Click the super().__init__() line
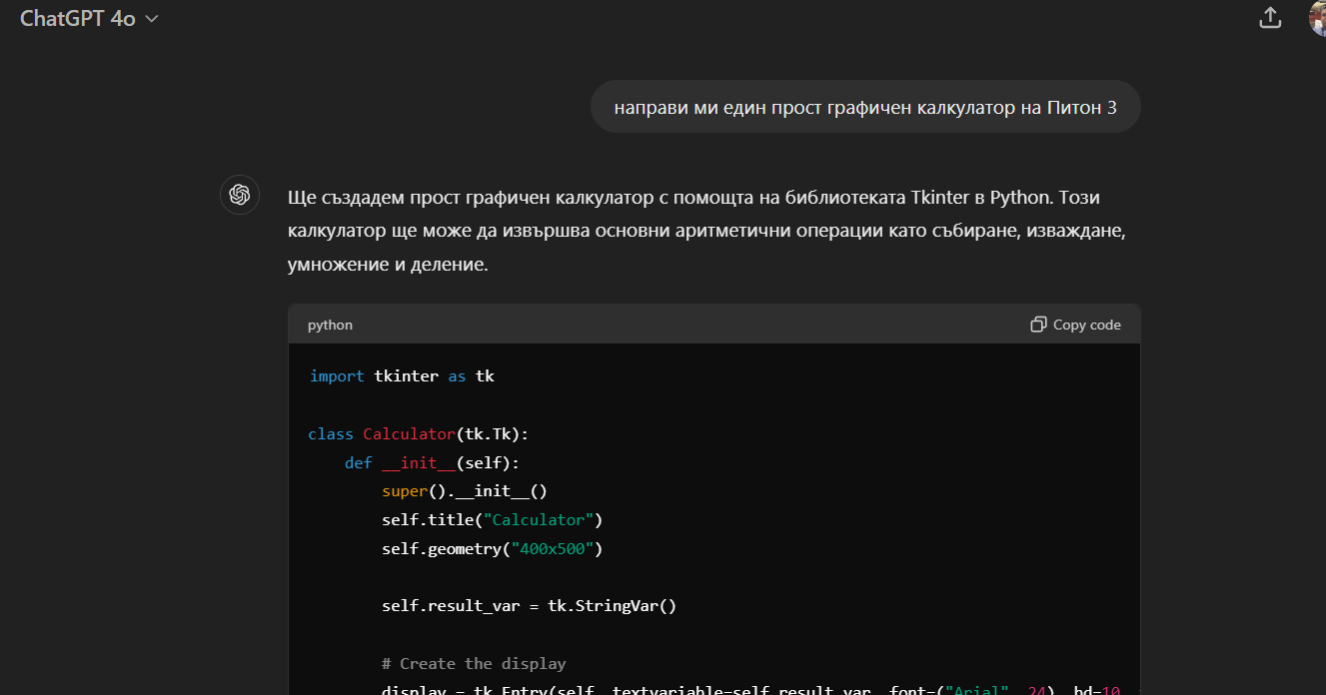This screenshot has height=695, width=1326. point(465,491)
